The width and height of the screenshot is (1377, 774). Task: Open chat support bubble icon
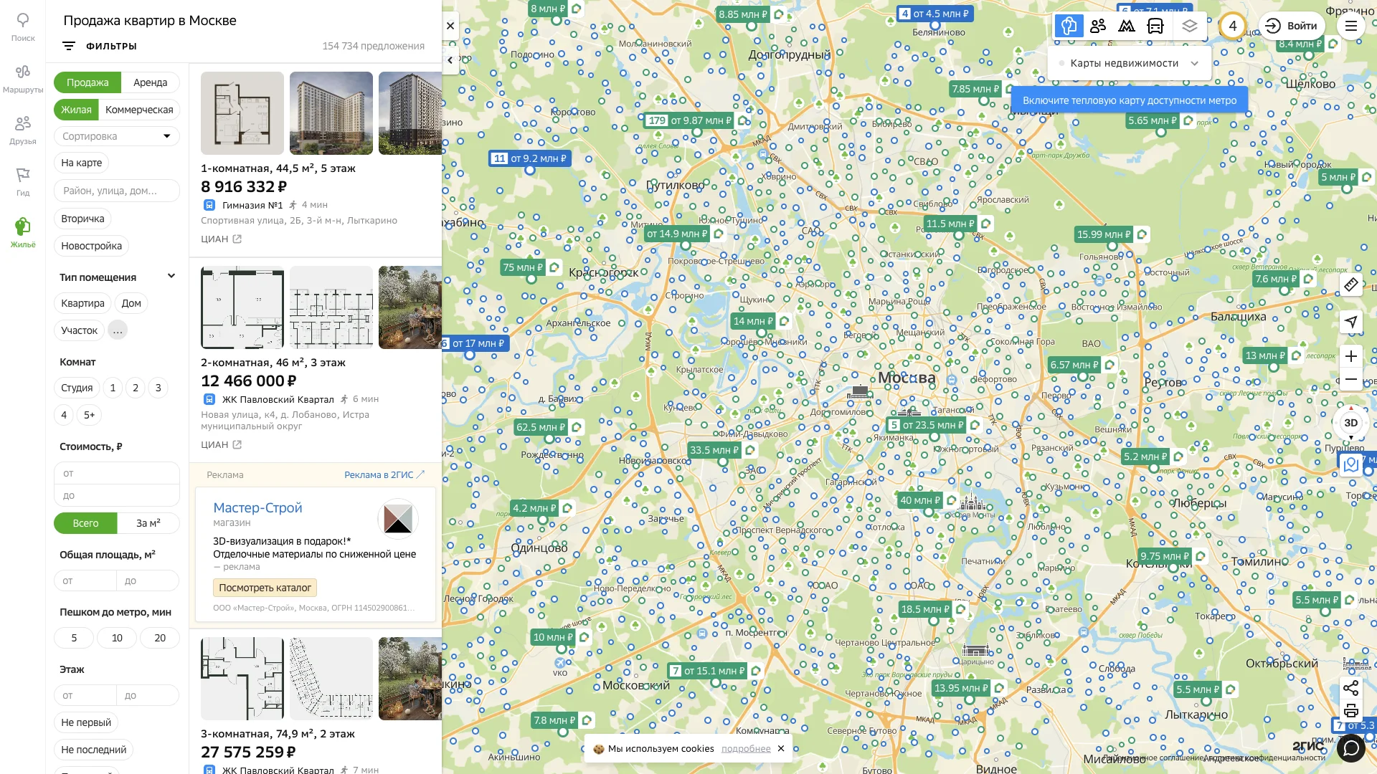[x=1350, y=748]
